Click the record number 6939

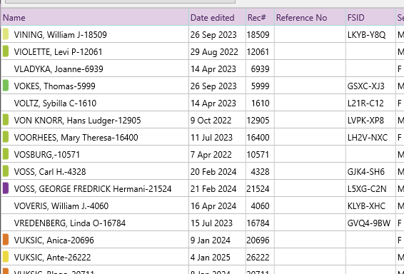261,69
